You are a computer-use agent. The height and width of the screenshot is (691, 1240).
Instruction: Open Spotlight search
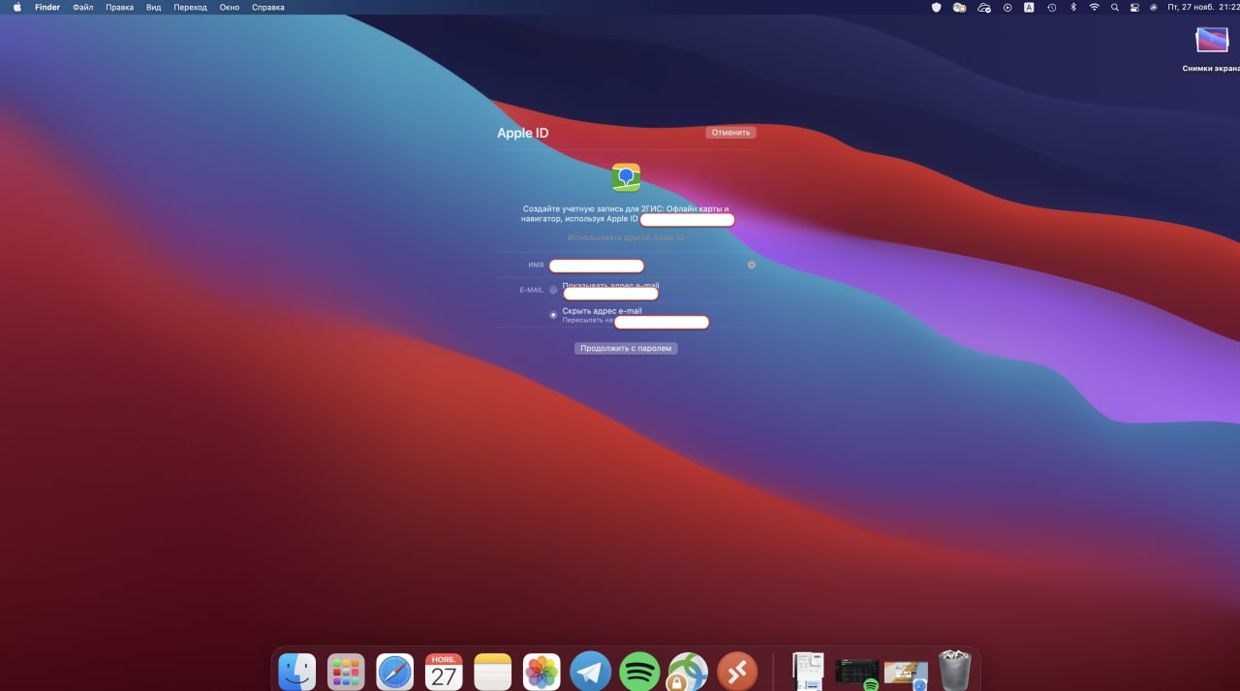tap(1115, 7)
